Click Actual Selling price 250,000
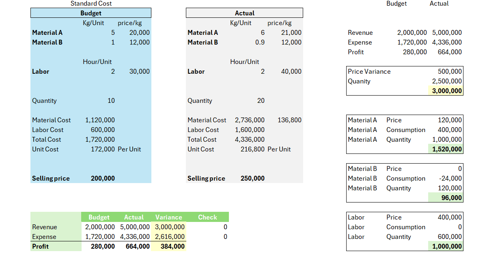The image size is (500, 260). coord(252,178)
